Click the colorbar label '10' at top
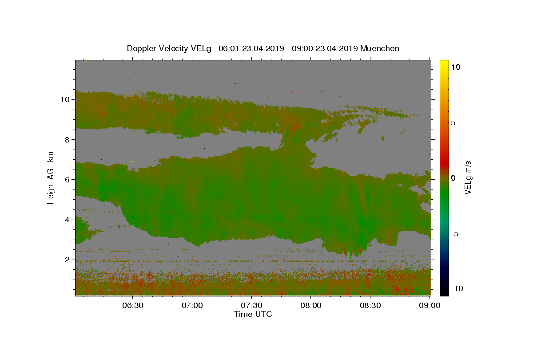 [456, 67]
